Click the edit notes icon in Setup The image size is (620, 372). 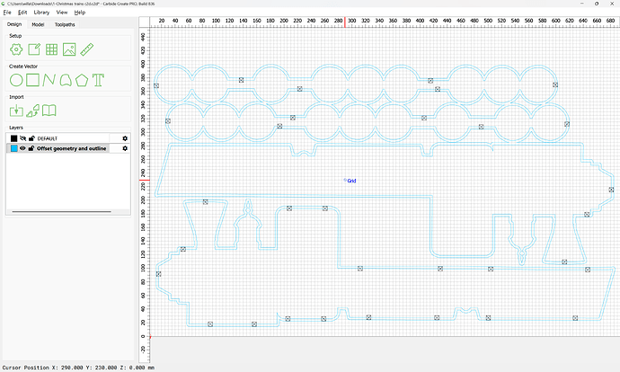36,49
